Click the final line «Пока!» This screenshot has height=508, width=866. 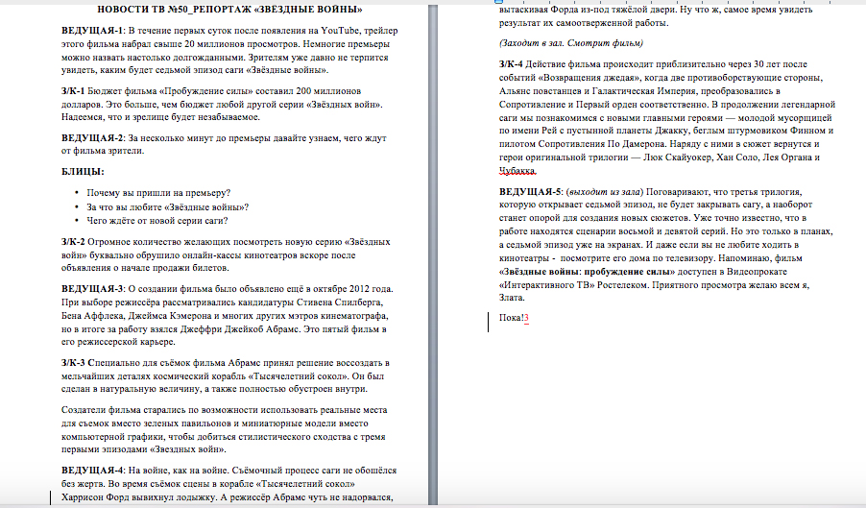click(x=512, y=318)
